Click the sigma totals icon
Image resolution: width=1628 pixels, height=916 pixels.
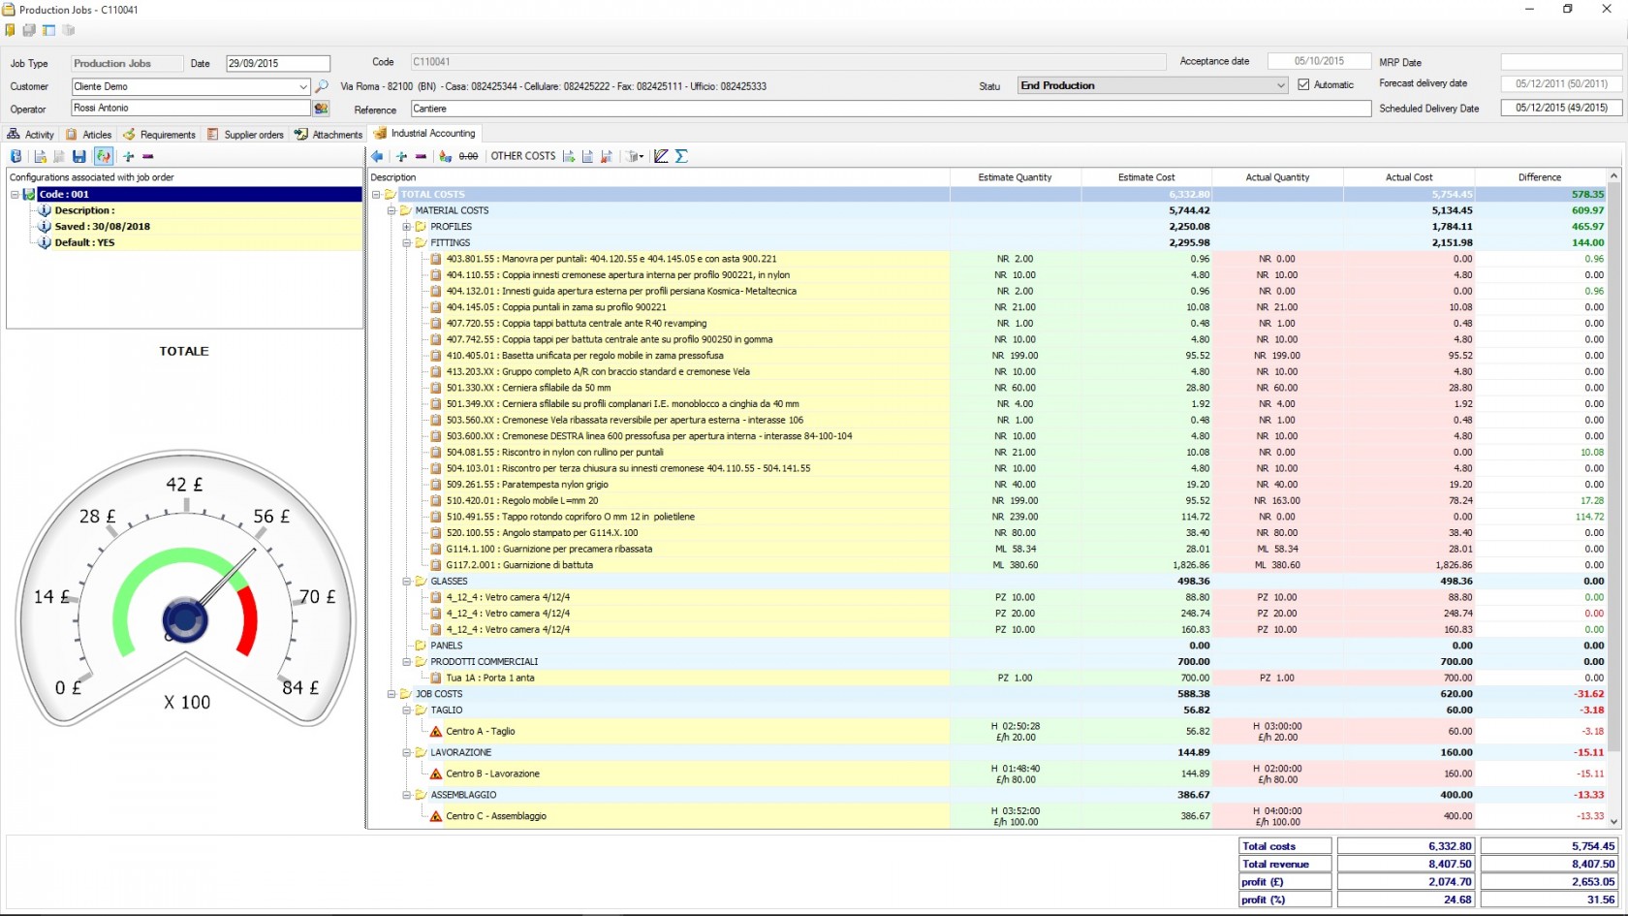(x=681, y=156)
